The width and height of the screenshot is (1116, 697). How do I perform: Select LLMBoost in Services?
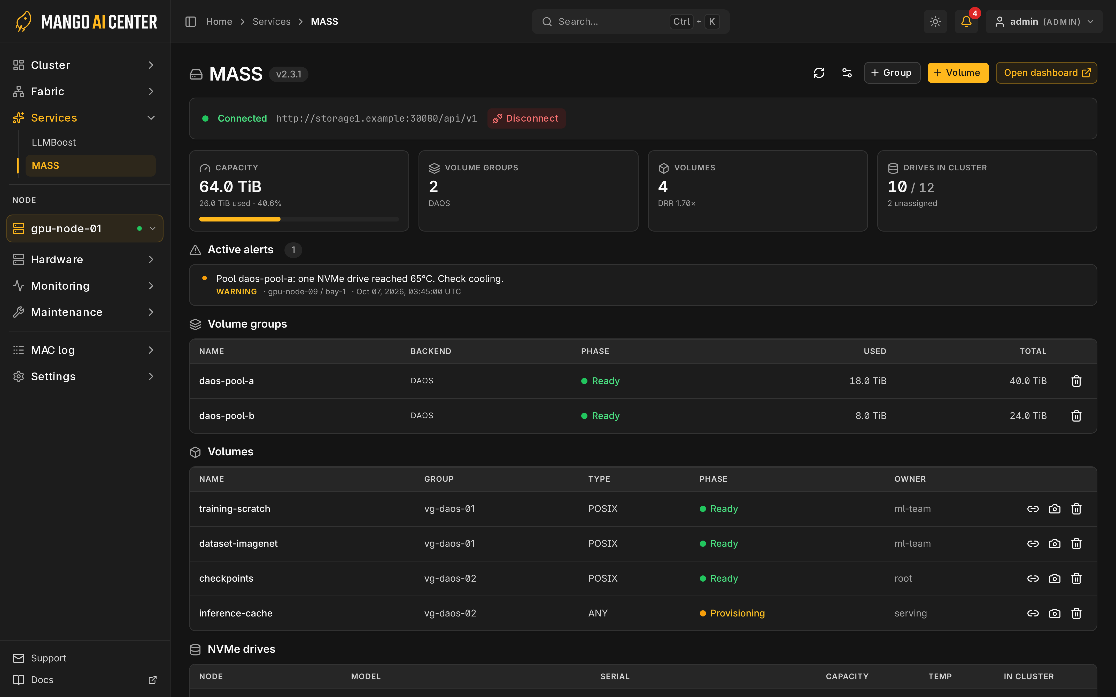[90, 142]
